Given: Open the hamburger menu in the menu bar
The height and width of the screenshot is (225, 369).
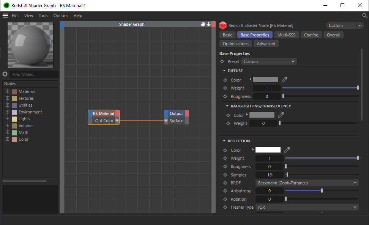Looking at the screenshot, I should (x=5, y=16).
